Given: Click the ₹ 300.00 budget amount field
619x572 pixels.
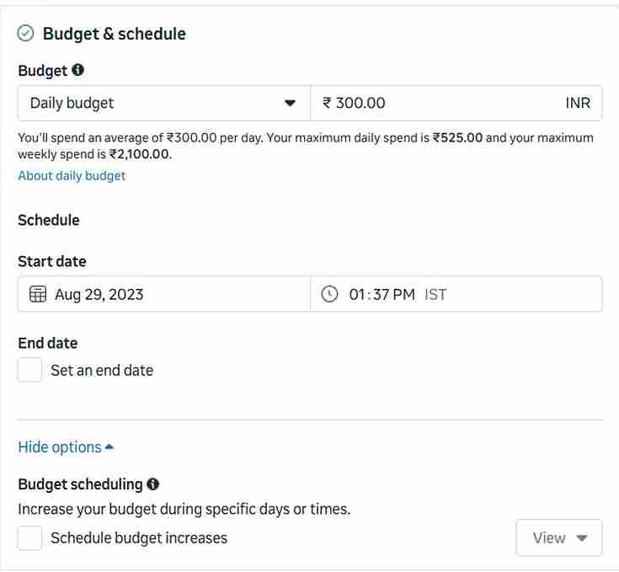Looking at the screenshot, I should tap(438, 103).
